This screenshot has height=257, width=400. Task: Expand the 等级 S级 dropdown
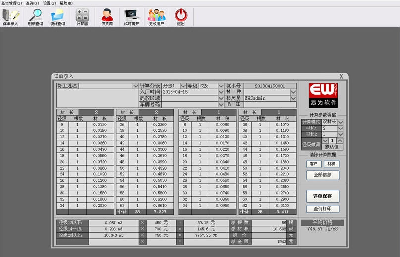221,86
